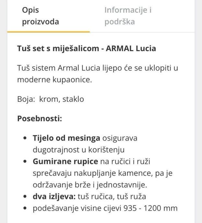
Task: Select the measurement 935 - 1200 mm
Action: click(x=150, y=208)
